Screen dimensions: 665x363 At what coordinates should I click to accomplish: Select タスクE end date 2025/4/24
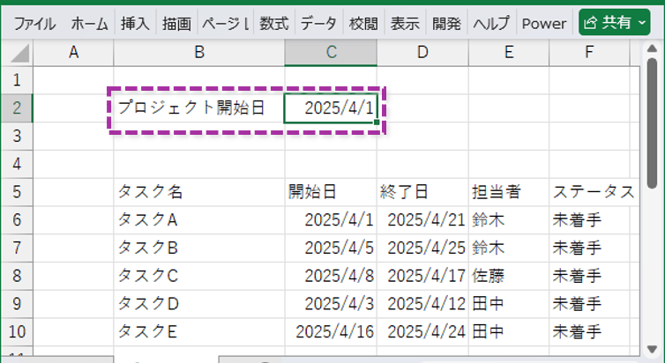(x=422, y=331)
